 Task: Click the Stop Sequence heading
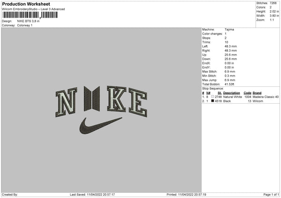click(213, 89)
